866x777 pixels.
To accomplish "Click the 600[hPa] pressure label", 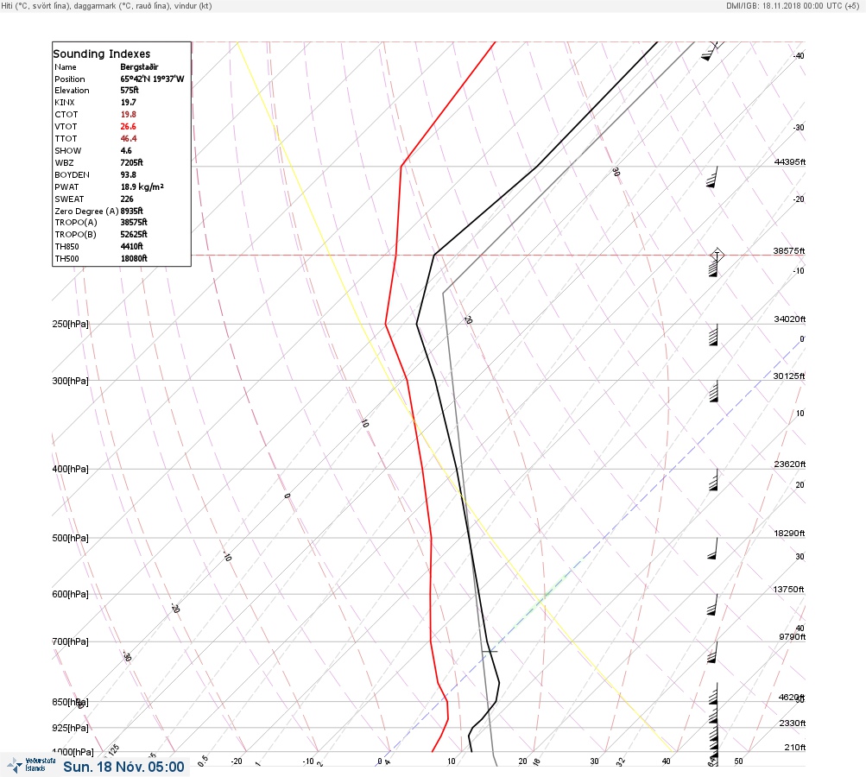I will click(x=70, y=595).
